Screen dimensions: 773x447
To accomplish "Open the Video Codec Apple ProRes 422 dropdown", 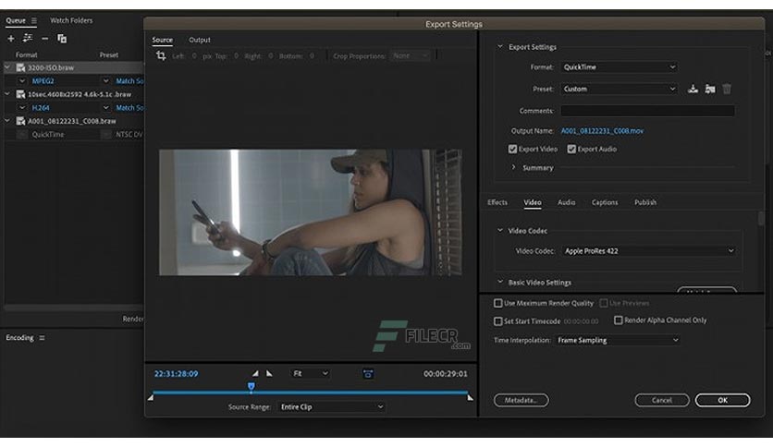I will click(x=649, y=251).
